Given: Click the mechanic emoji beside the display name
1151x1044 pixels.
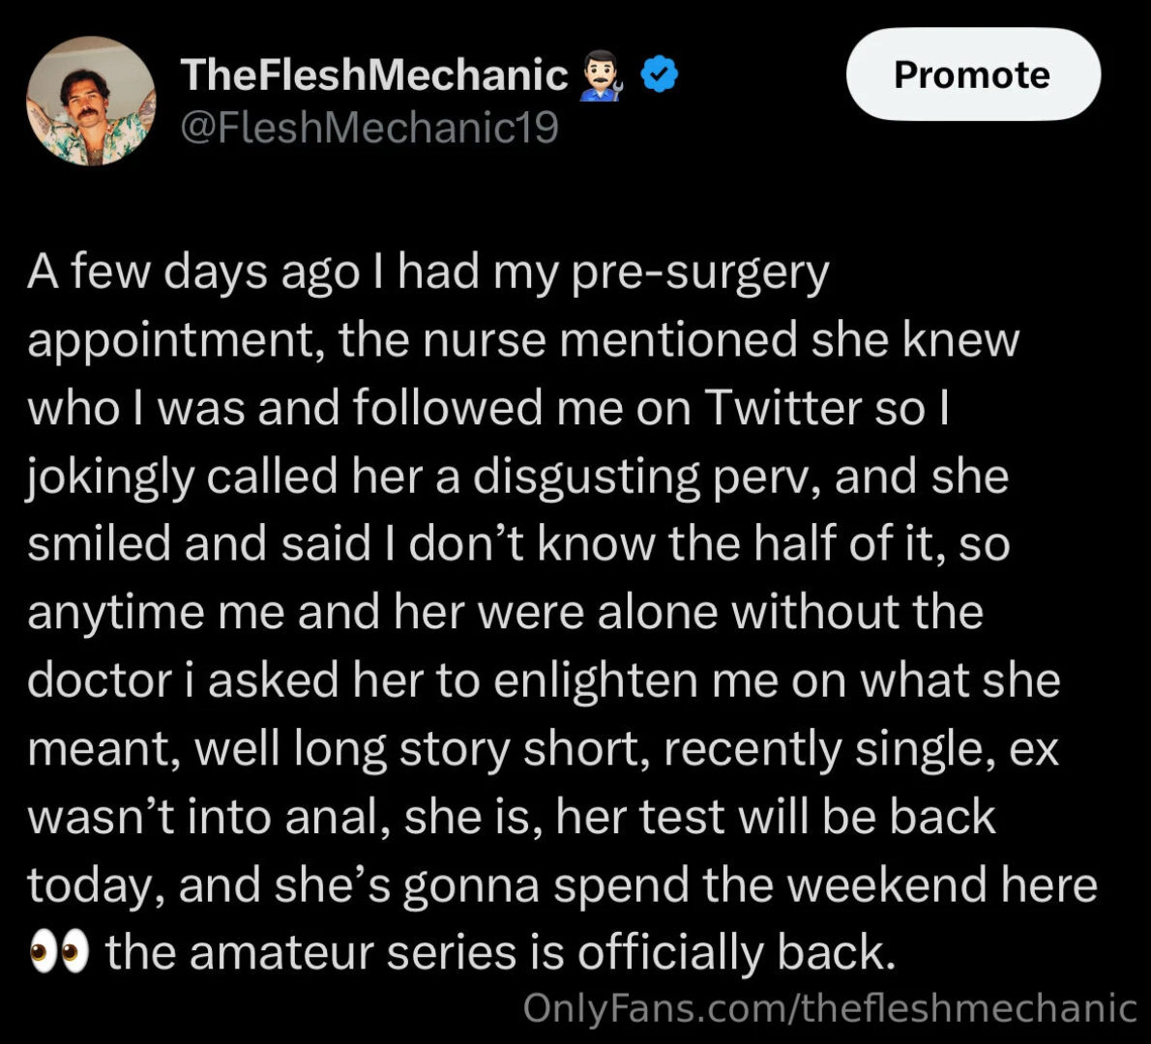Looking at the screenshot, I should click(602, 76).
